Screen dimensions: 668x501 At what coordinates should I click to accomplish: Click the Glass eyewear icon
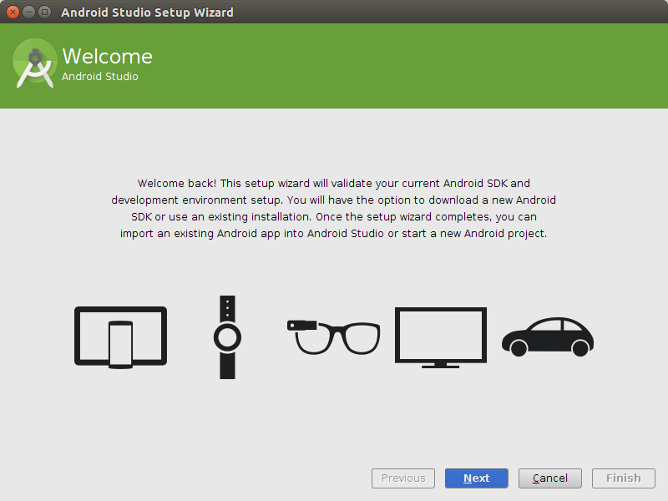coord(333,337)
